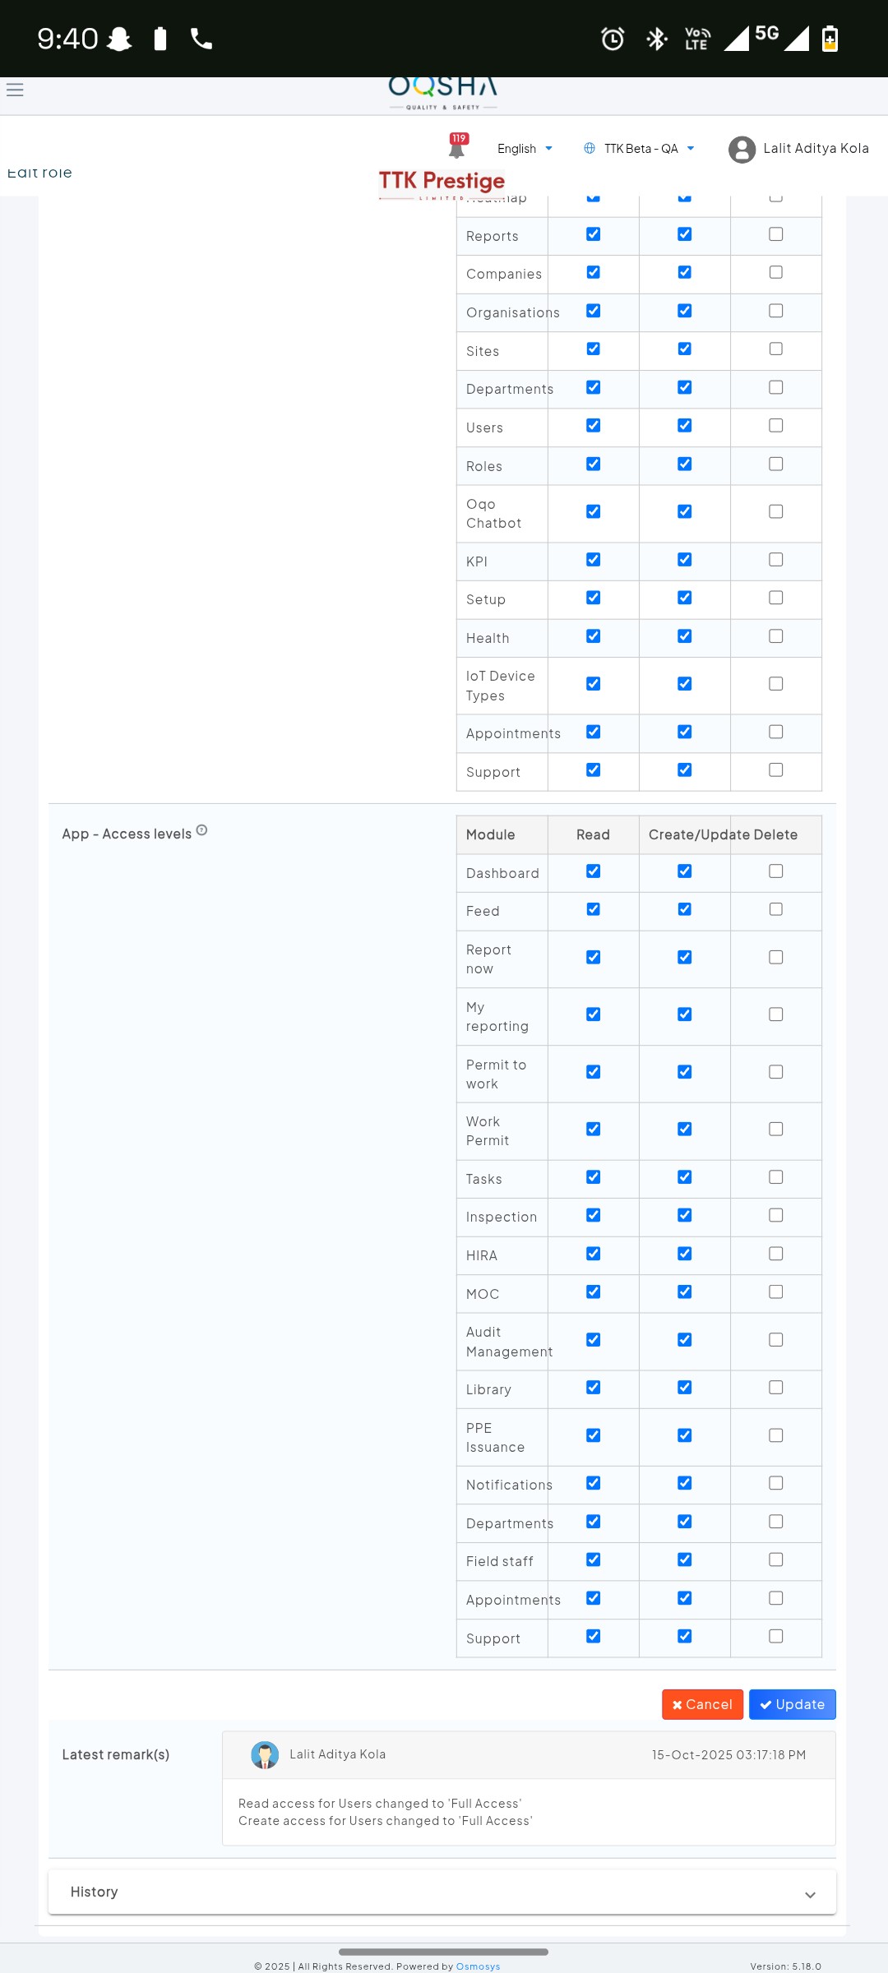Follow the Osmosys link in footer

point(478,1966)
